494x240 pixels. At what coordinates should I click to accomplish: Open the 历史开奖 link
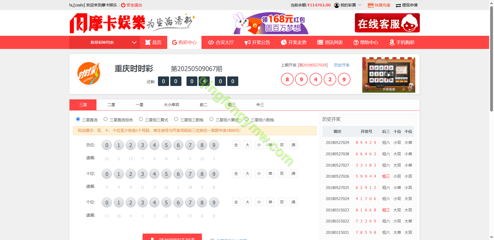[341, 65]
